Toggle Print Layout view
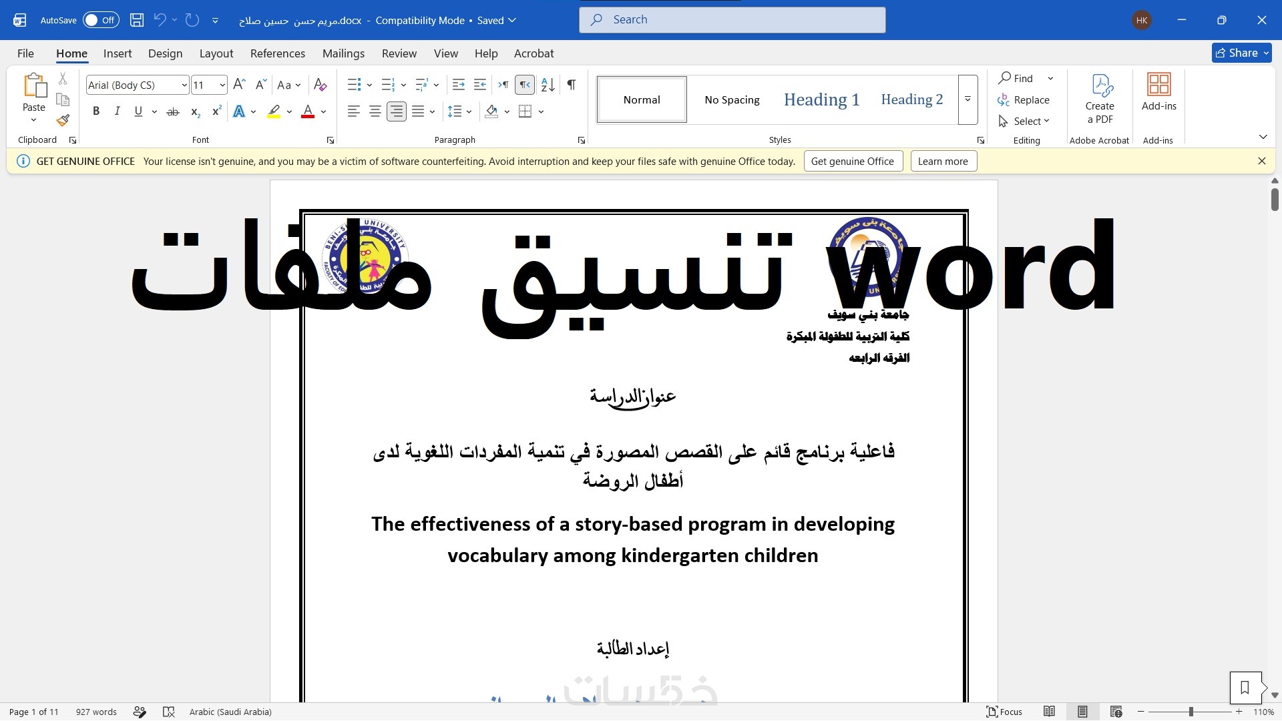Image resolution: width=1282 pixels, height=721 pixels. pyautogui.click(x=1082, y=712)
